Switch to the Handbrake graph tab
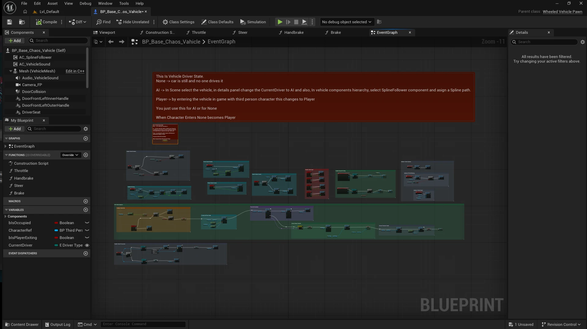This screenshot has width=587, height=329. 294,32
